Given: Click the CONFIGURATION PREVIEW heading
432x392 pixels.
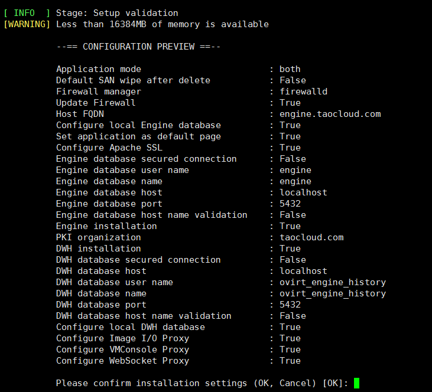Looking at the screenshot, I should (x=138, y=47).
